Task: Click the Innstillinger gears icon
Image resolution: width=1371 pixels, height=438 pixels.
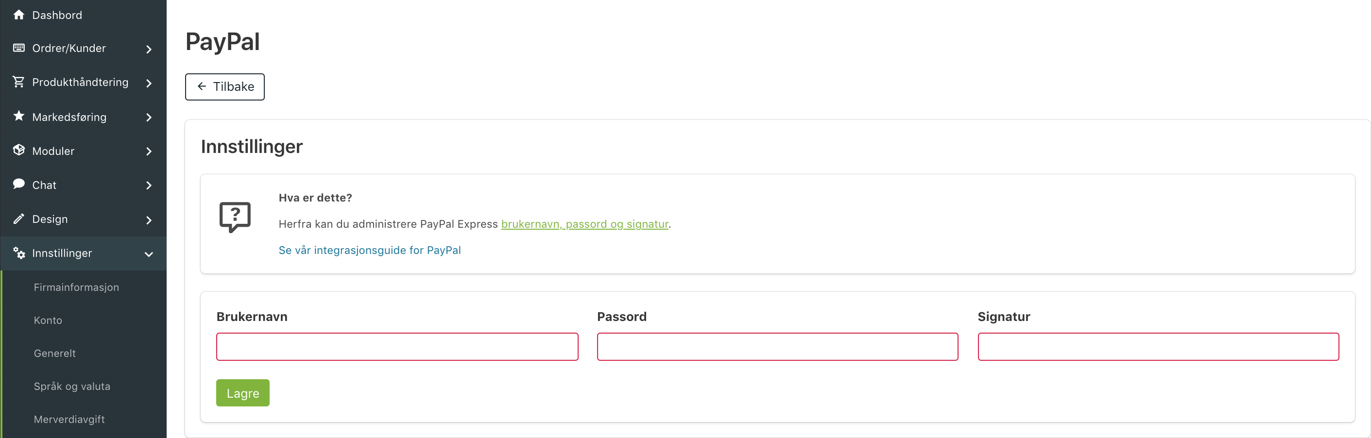Action: [x=18, y=253]
